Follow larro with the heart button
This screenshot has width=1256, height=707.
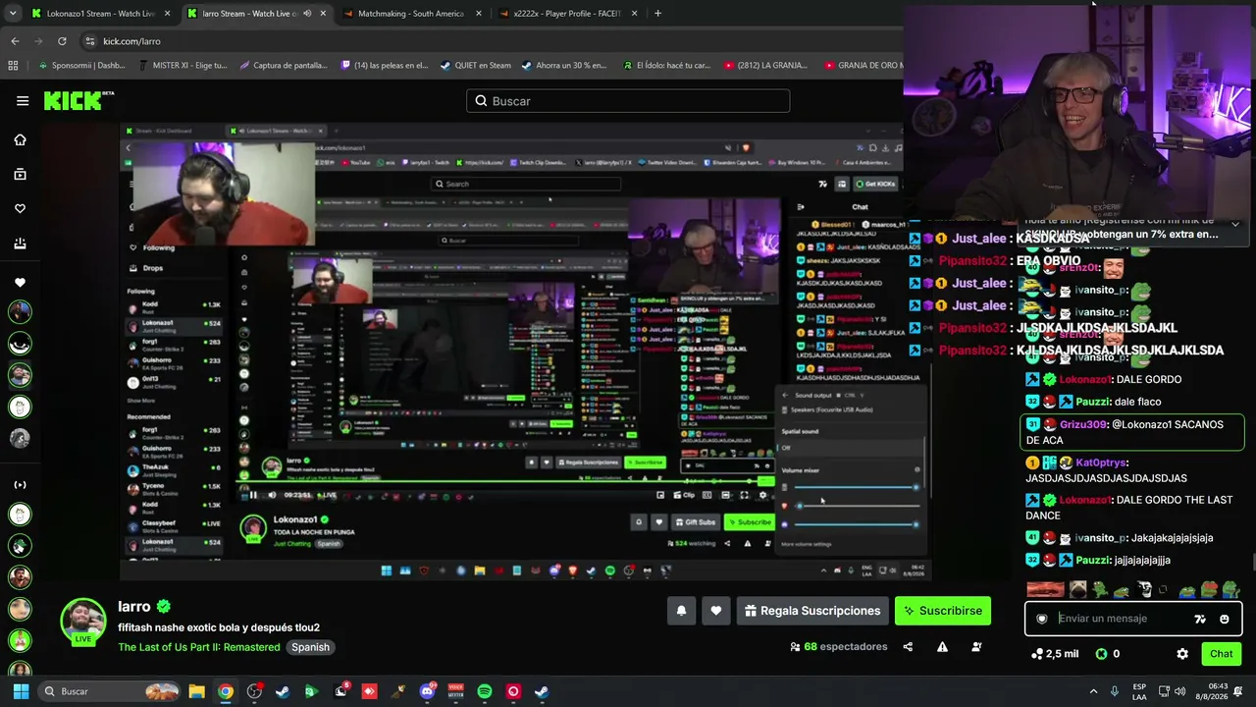tap(715, 611)
